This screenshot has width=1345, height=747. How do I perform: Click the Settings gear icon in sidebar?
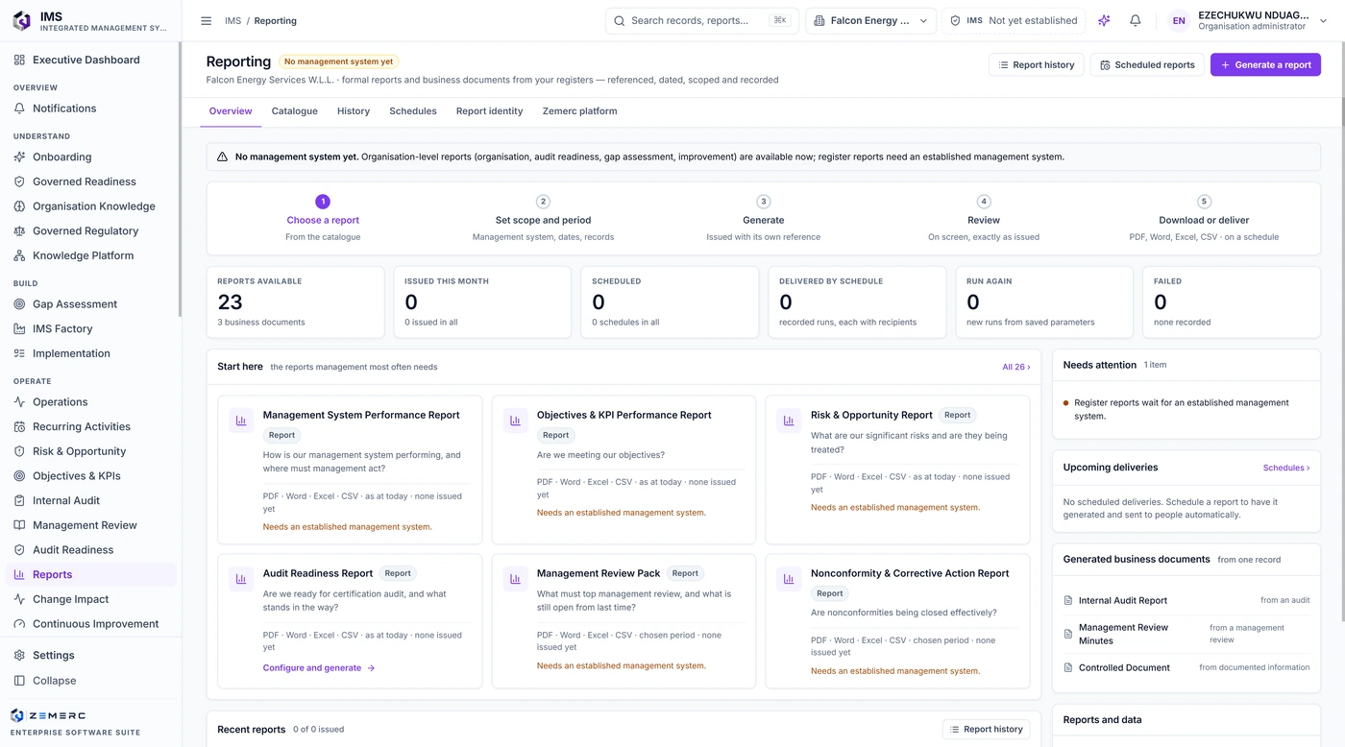19,656
